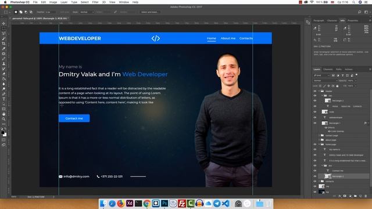Click About me nav link on canvas

[228, 38]
